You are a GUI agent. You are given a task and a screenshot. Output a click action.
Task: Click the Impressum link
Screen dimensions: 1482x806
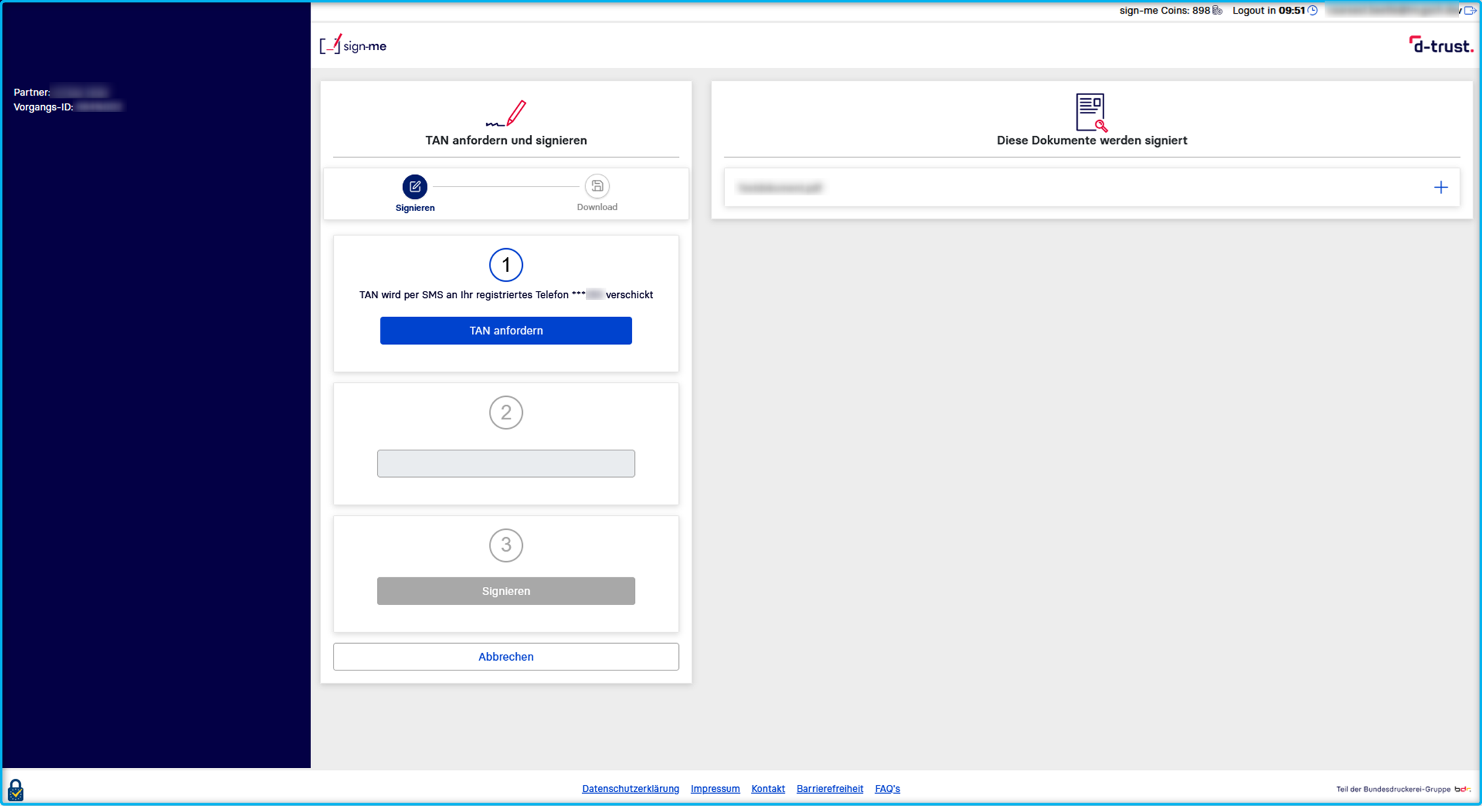coord(715,789)
